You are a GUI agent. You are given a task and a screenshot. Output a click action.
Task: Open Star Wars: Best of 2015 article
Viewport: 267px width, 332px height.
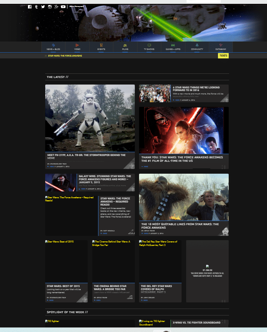(x=59, y=286)
